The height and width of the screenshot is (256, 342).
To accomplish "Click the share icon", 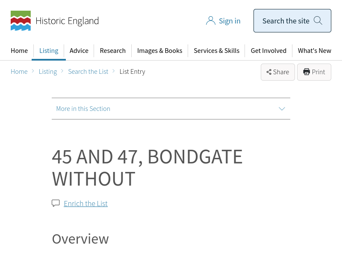I will pyautogui.click(x=269, y=72).
